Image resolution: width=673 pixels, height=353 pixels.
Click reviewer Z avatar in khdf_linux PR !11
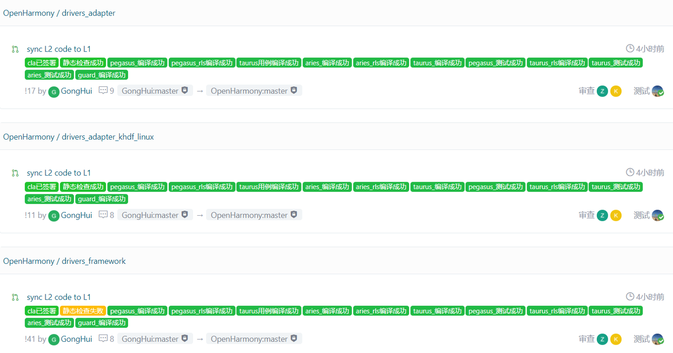[x=602, y=215]
